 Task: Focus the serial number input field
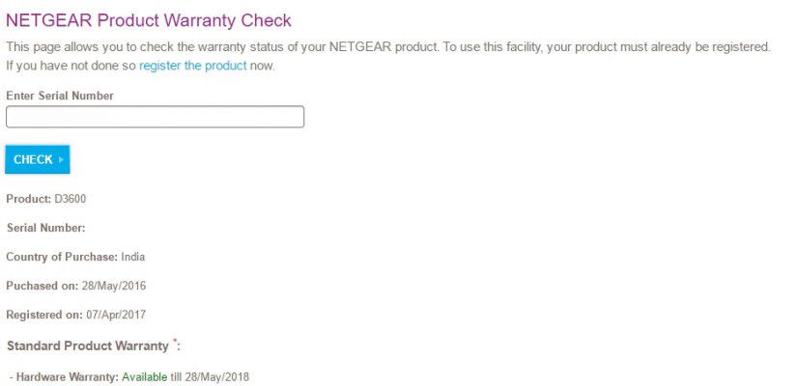pyautogui.click(x=156, y=117)
